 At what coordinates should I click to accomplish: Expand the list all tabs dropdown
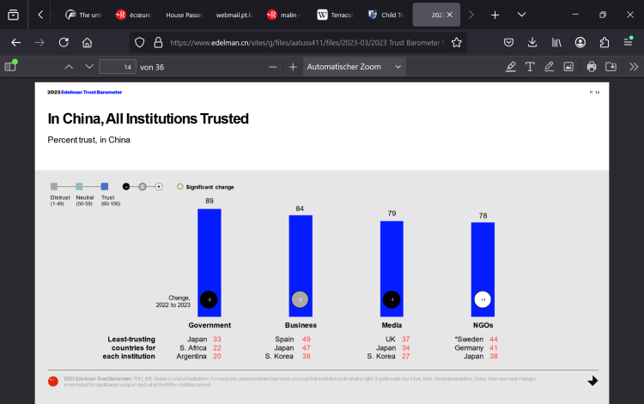tap(521, 15)
